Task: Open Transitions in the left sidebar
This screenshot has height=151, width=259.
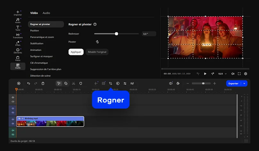Action: (18, 36)
